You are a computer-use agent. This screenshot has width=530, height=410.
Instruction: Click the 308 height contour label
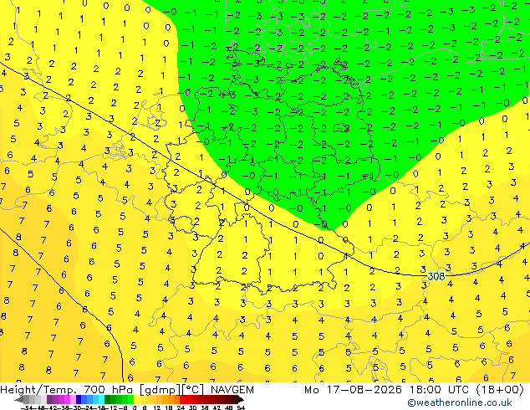(436, 276)
